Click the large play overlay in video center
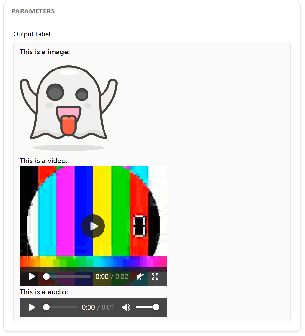 click(93, 226)
